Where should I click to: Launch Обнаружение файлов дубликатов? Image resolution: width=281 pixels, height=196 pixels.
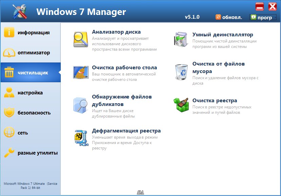pos(122,101)
